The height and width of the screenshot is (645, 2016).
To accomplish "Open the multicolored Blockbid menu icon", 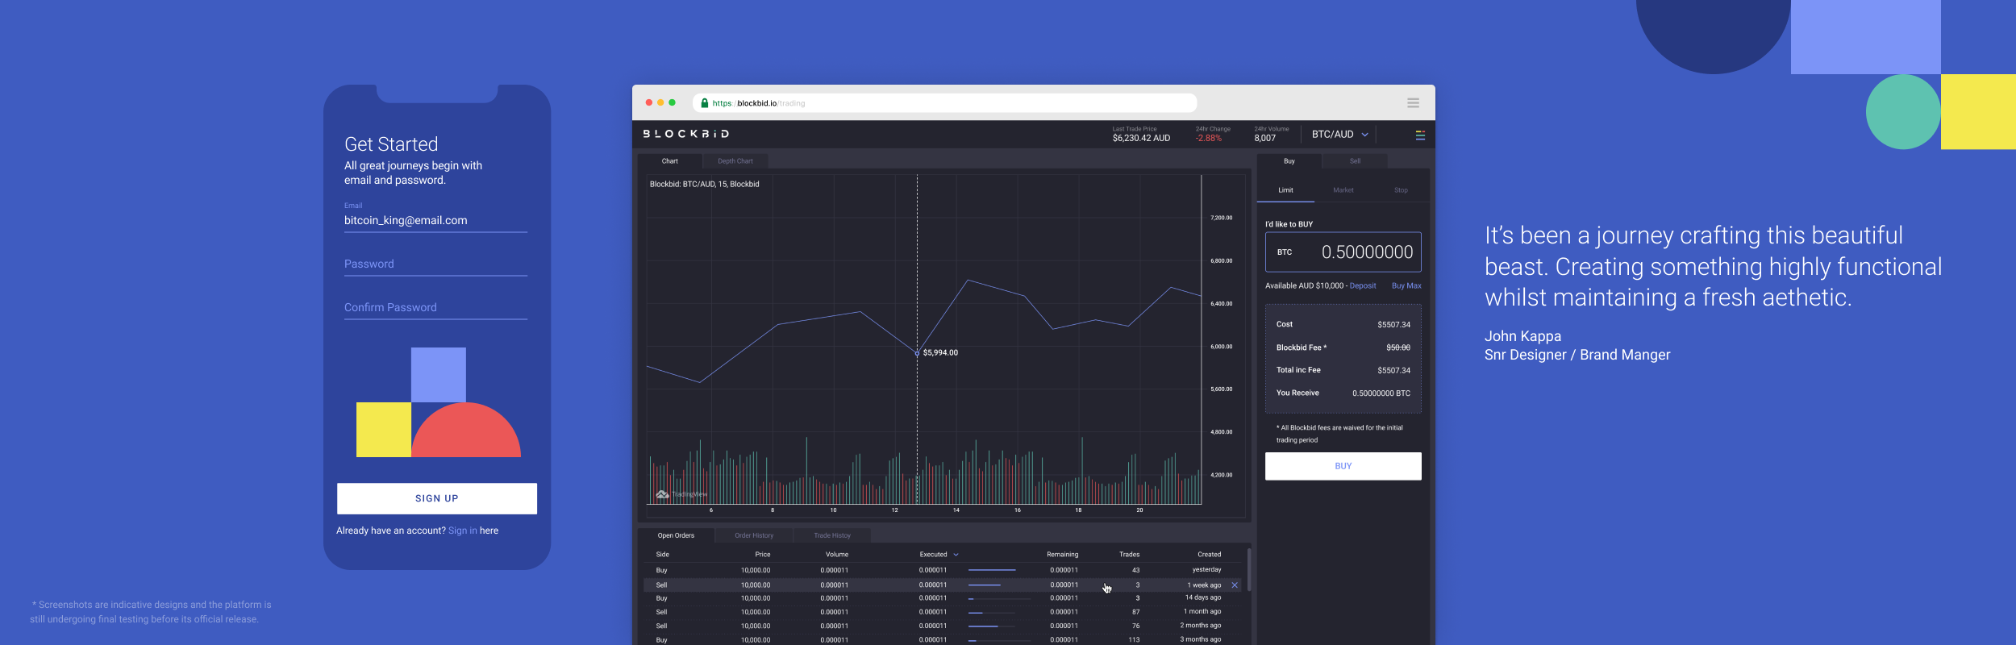I will click(1420, 135).
